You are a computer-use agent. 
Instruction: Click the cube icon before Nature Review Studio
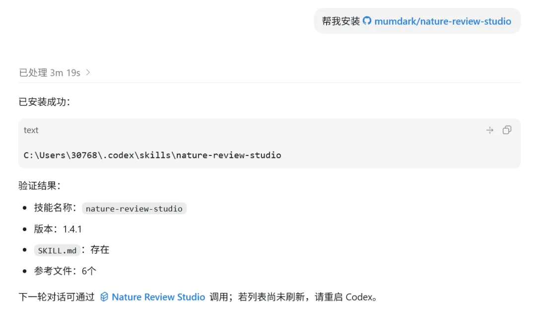coord(104,297)
